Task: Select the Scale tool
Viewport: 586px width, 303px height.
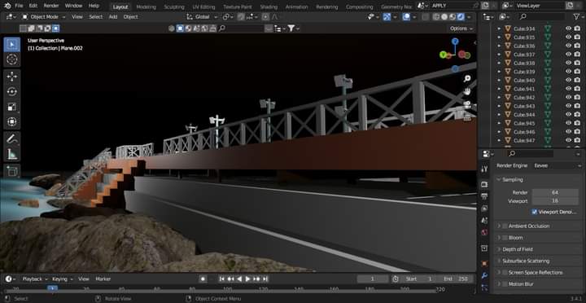Action: click(x=12, y=107)
